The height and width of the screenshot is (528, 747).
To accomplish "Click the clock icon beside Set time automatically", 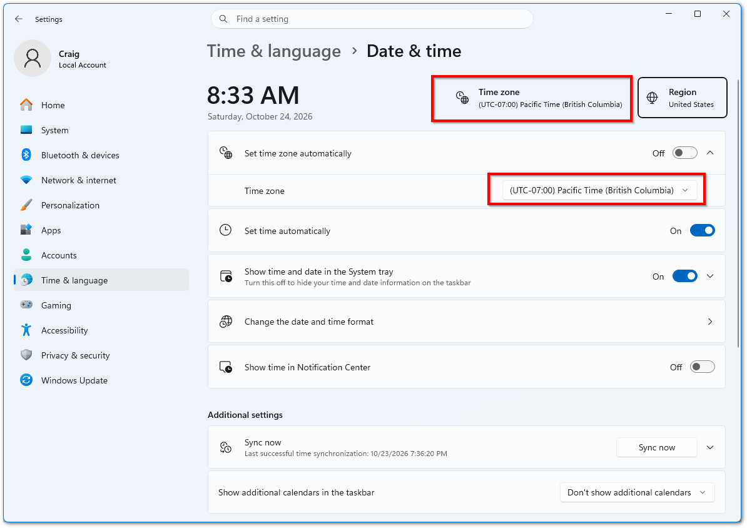I will [x=225, y=230].
